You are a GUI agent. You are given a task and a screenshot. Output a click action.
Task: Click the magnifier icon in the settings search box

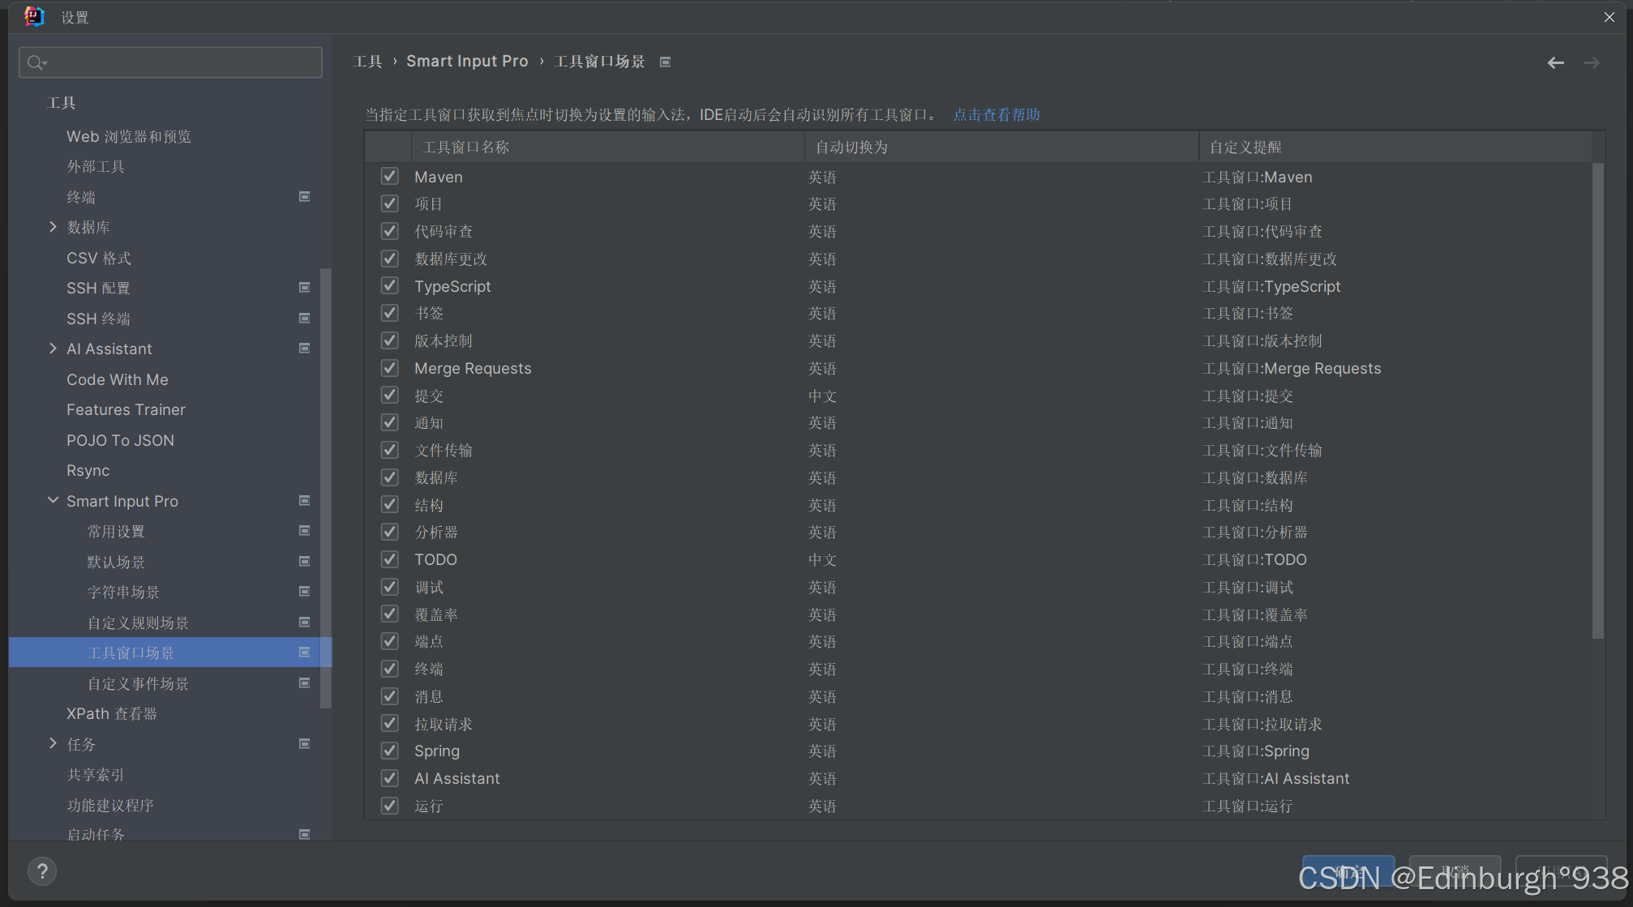coord(36,62)
